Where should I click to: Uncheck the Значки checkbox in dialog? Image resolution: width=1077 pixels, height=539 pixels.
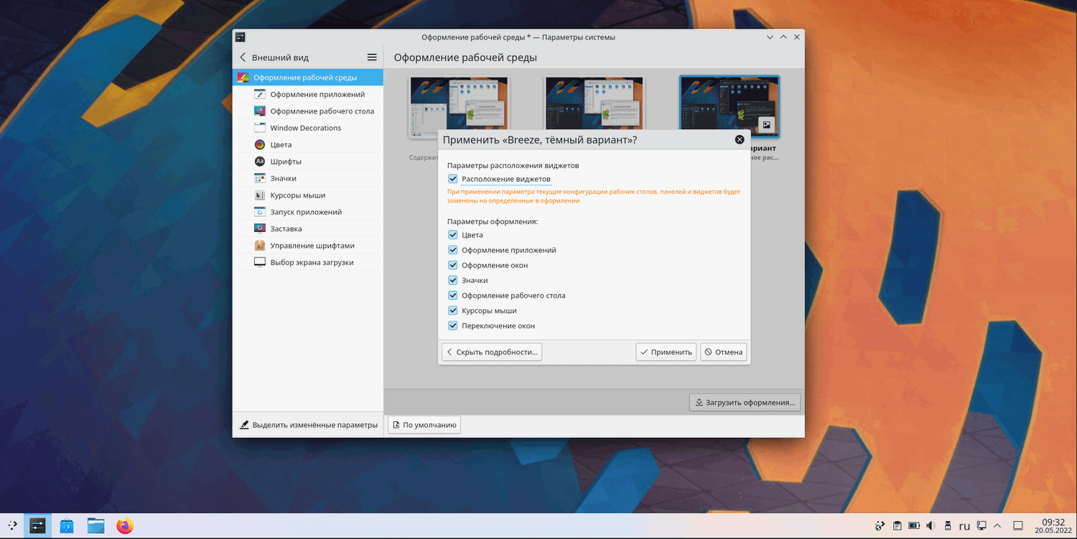pyautogui.click(x=453, y=280)
